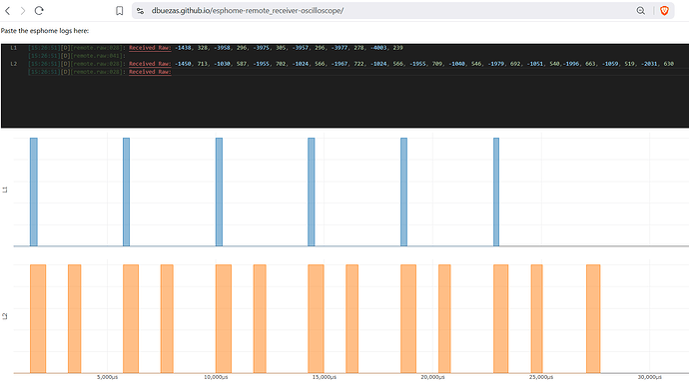Click the L2 line label in the log editor

coord(14,64)
